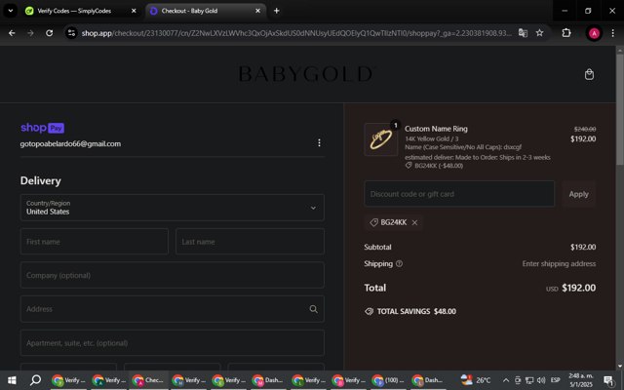624x390 pixels.
Task: Open the Chrome three-dot menu
Action: (x=613, y=33)
